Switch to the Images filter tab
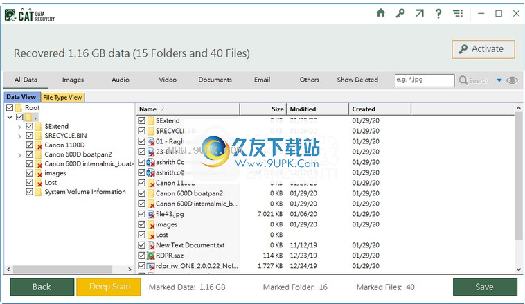This screenshot has width=525, height=304. tap(73, 80)
